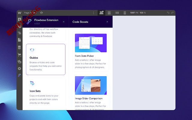The width and height of the screenshot is (192, 120).
Task: Click the Image Slider Comparison title
Action: [89, 98]
